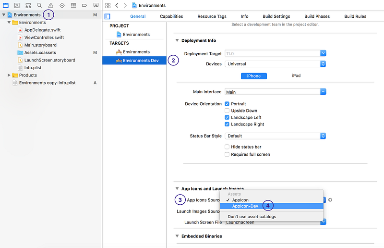The image size is (384, 248).
Task: Expand the Products folder
Action: (9, 75)
